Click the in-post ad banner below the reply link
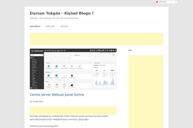 pyautogui.click(x=73, y=110)
